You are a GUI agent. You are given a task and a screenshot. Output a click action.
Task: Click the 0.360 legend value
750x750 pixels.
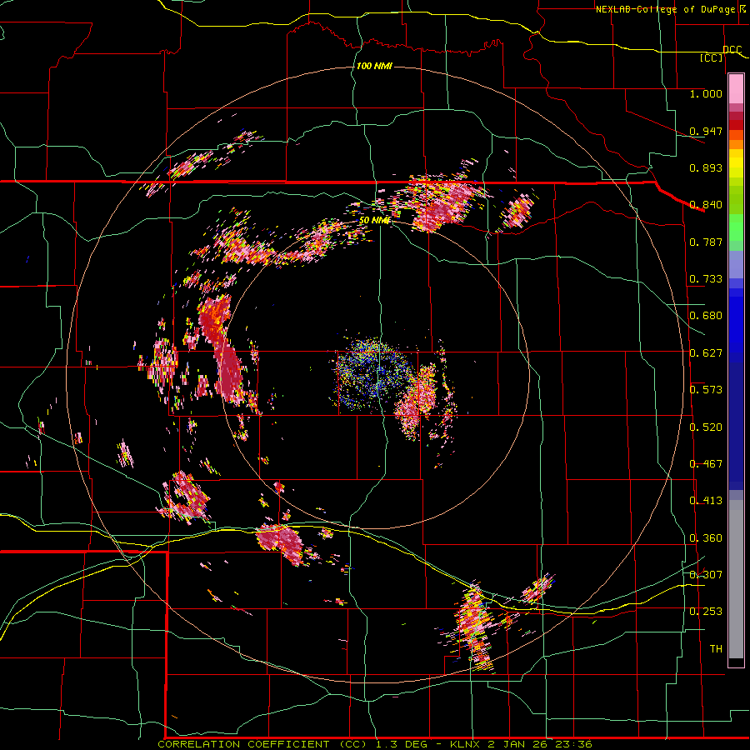pos(706,538)
